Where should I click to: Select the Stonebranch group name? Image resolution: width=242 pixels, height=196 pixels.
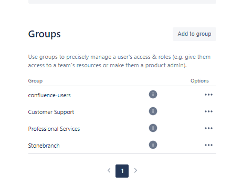[x=44, y=146]
